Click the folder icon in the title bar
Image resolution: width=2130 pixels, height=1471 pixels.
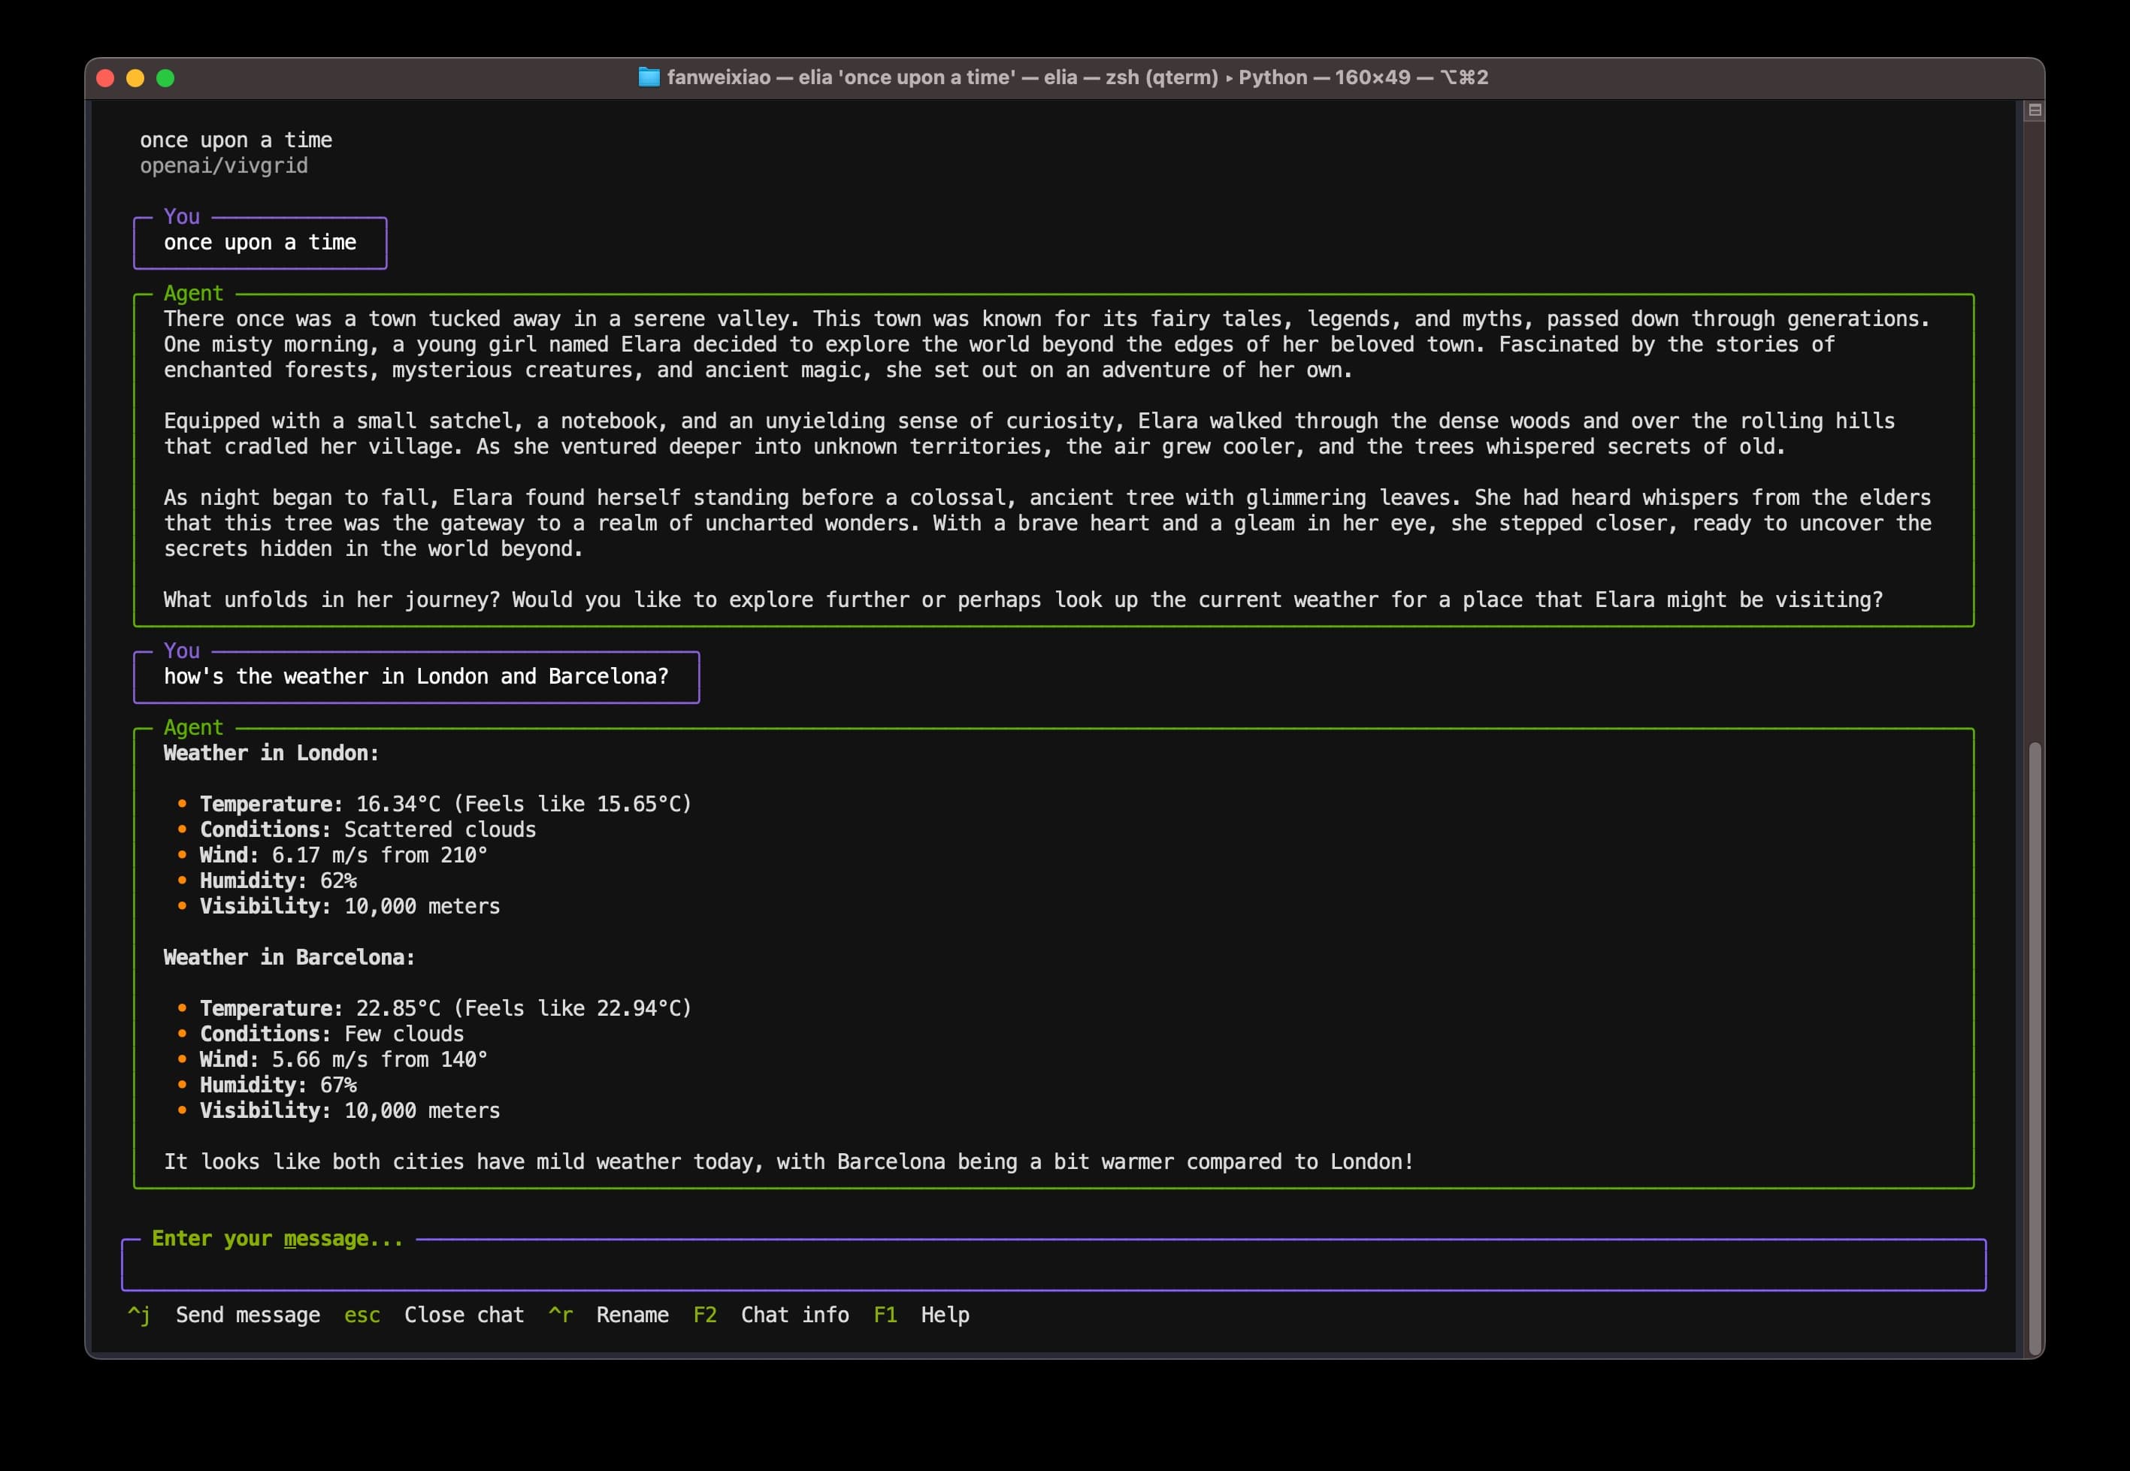click(x=650, y=77)
